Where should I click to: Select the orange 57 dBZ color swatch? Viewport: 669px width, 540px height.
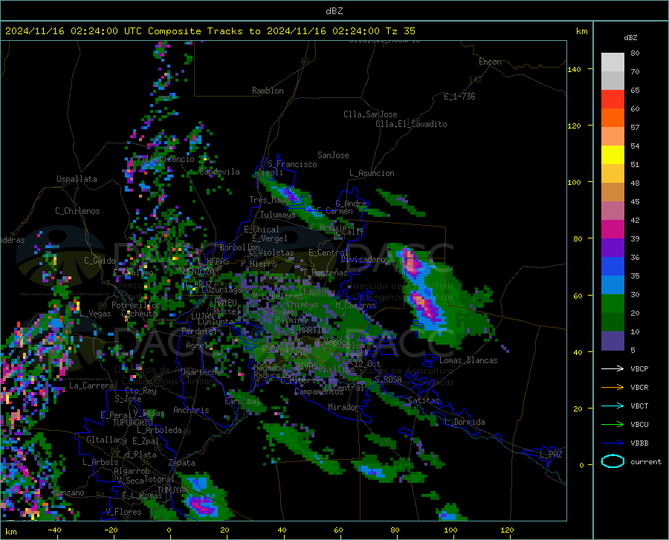tap(613, 118)
